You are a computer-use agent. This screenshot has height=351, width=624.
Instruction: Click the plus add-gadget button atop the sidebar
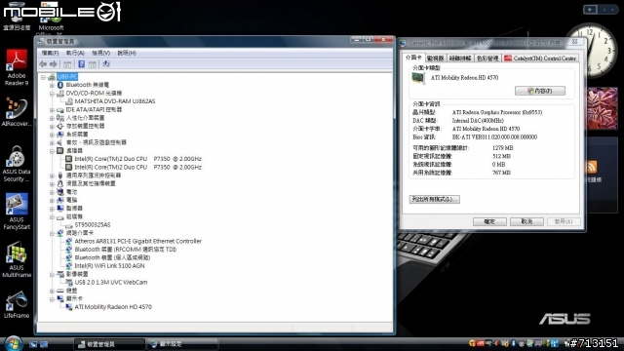(590, 9)
